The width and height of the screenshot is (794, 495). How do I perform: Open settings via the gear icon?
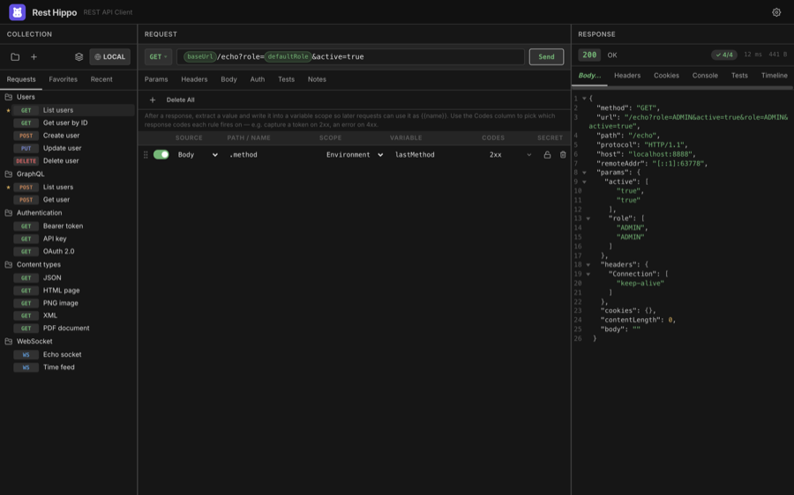(776, 12)
